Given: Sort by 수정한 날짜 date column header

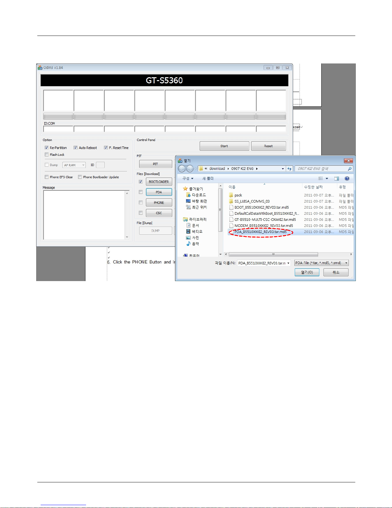Looking at the screenshot, I should tap(313, 187).
